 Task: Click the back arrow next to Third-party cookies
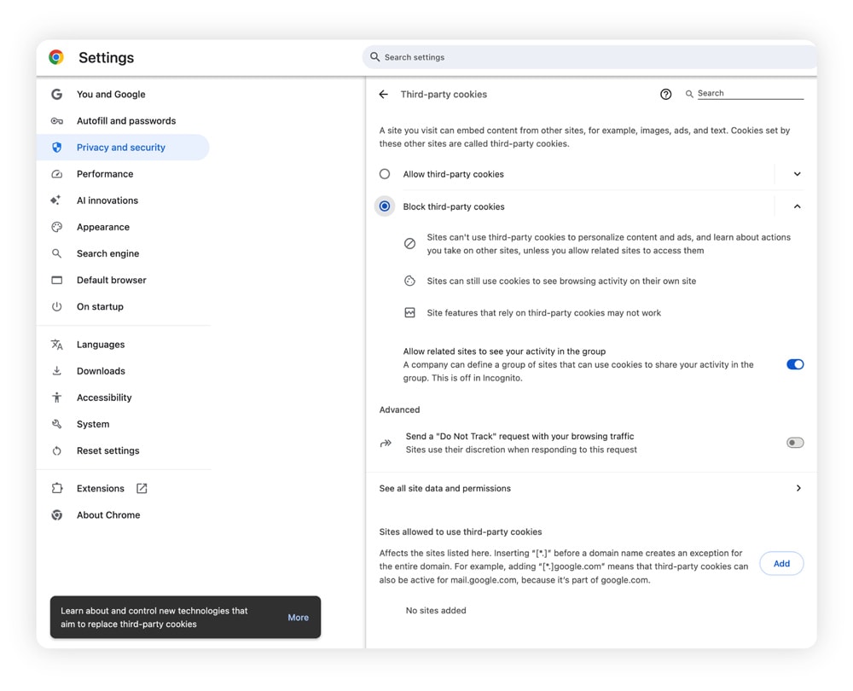coord(383,94)
